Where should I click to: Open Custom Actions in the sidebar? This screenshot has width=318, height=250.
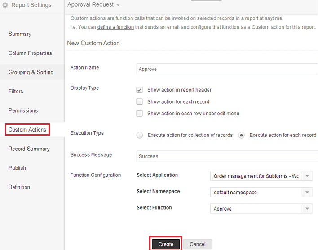[27, 130]
